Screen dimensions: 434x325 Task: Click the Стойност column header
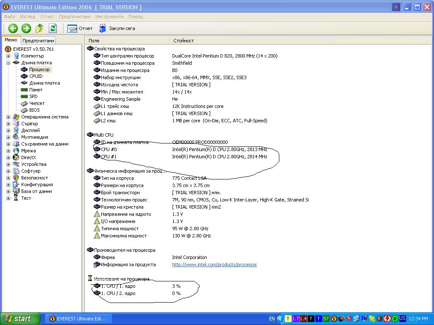tap(184, 41)
